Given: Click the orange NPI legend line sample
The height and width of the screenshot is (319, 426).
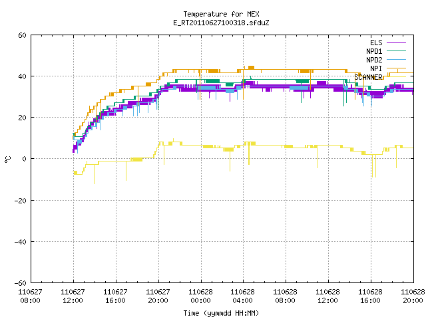Looking at the screenshot, I should point(396,68).
